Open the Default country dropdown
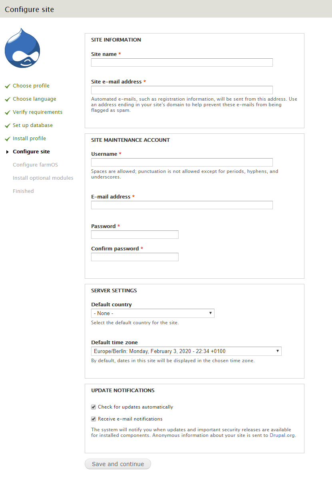 (153, 313)
